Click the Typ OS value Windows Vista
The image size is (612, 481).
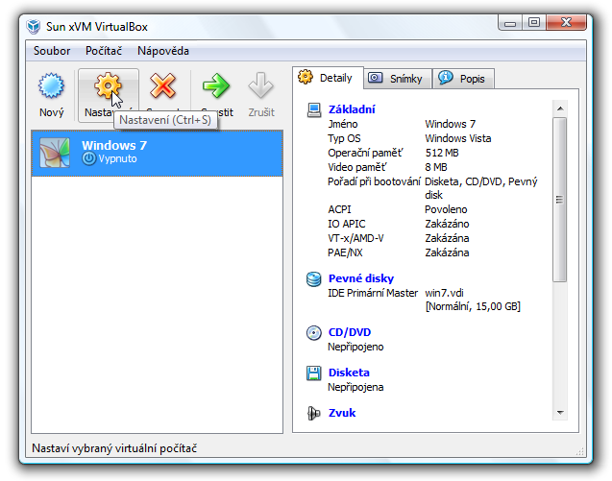[458, 138]
